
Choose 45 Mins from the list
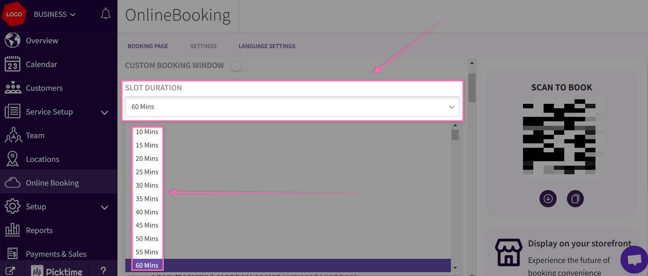(147, 225)
